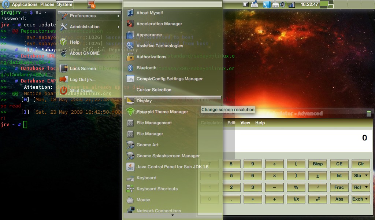Screen dimensions: 375x220
Task: Click the CompizConfig Settings Manager icon
Action: 130,79
